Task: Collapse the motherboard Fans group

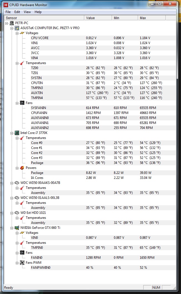Action: coord(17,103)
